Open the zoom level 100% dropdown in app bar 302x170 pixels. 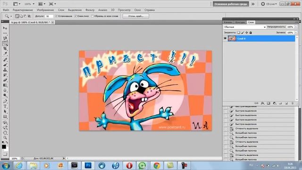tap(29, 4)
